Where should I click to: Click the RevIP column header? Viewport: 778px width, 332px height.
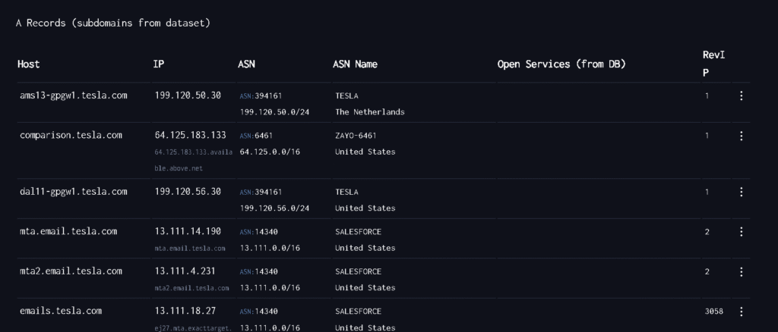point(713,64)
